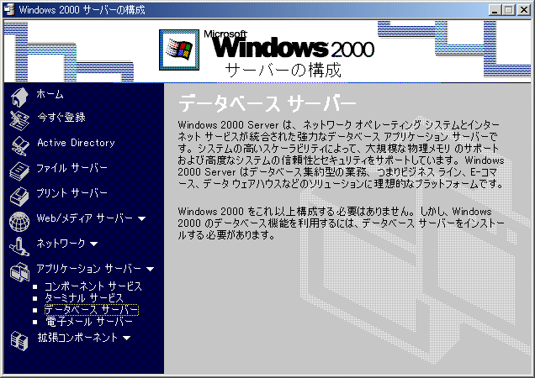Click the file server stacked-papers icon
The image size is (535, 378).
(19, 171)
